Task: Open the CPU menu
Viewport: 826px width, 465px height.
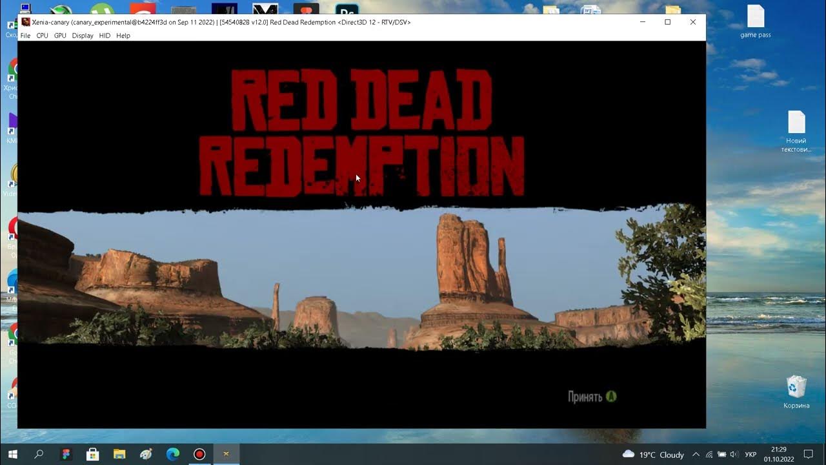Action: coord(42,36)
